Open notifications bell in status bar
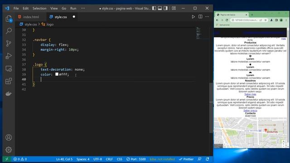 (208, 159)
